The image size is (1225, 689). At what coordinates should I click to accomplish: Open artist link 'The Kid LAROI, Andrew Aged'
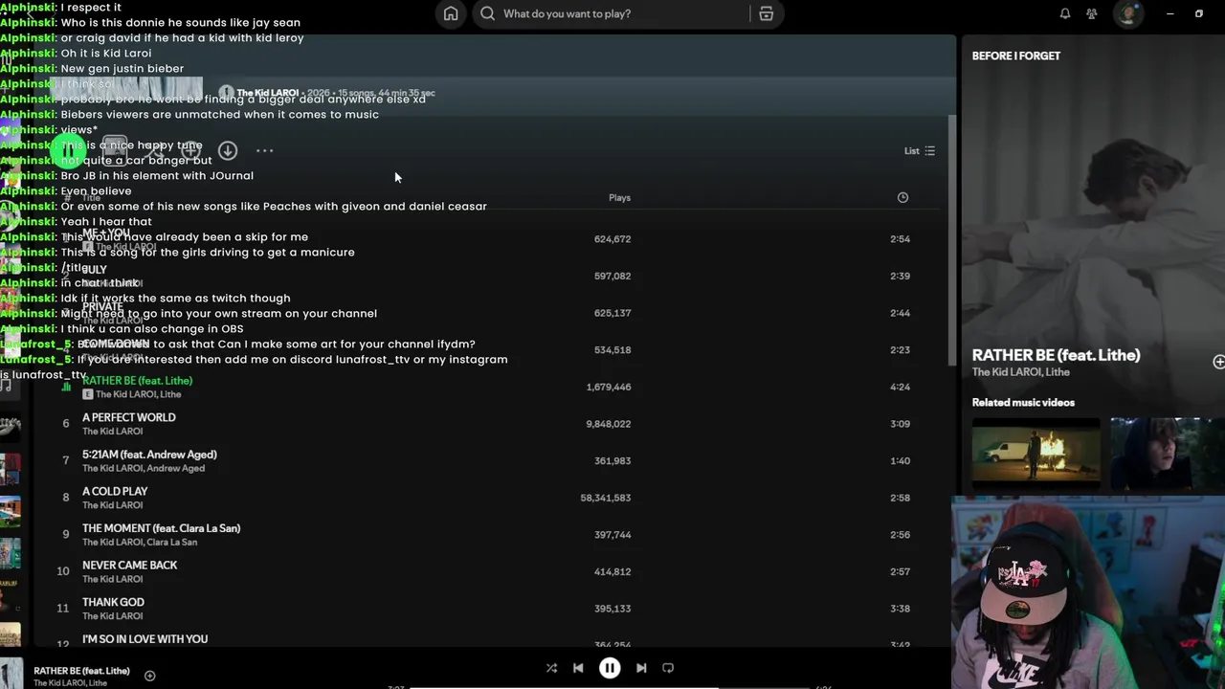[x=144, y=468]
